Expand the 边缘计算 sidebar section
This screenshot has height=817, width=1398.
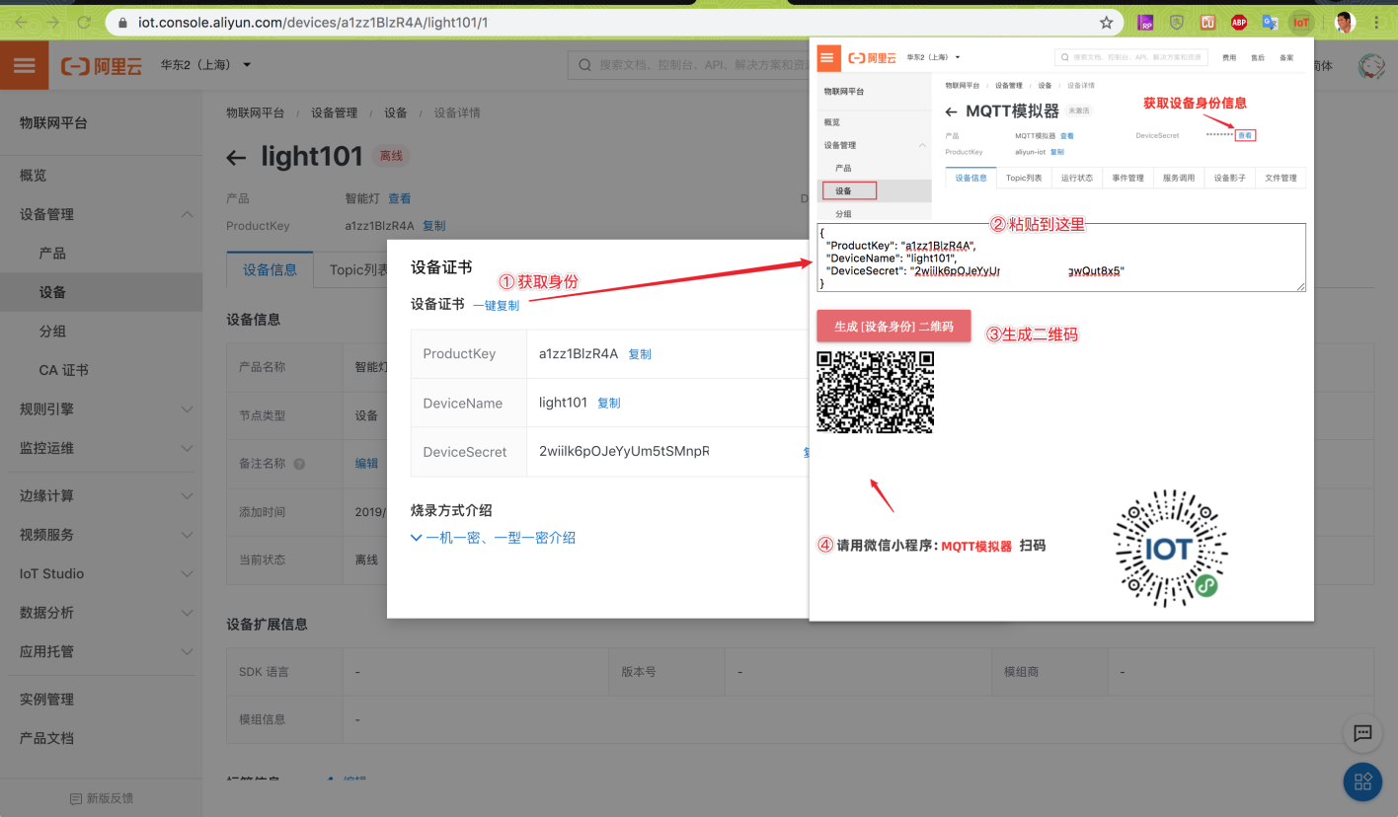pyautogui.click(x=187, y=495)
